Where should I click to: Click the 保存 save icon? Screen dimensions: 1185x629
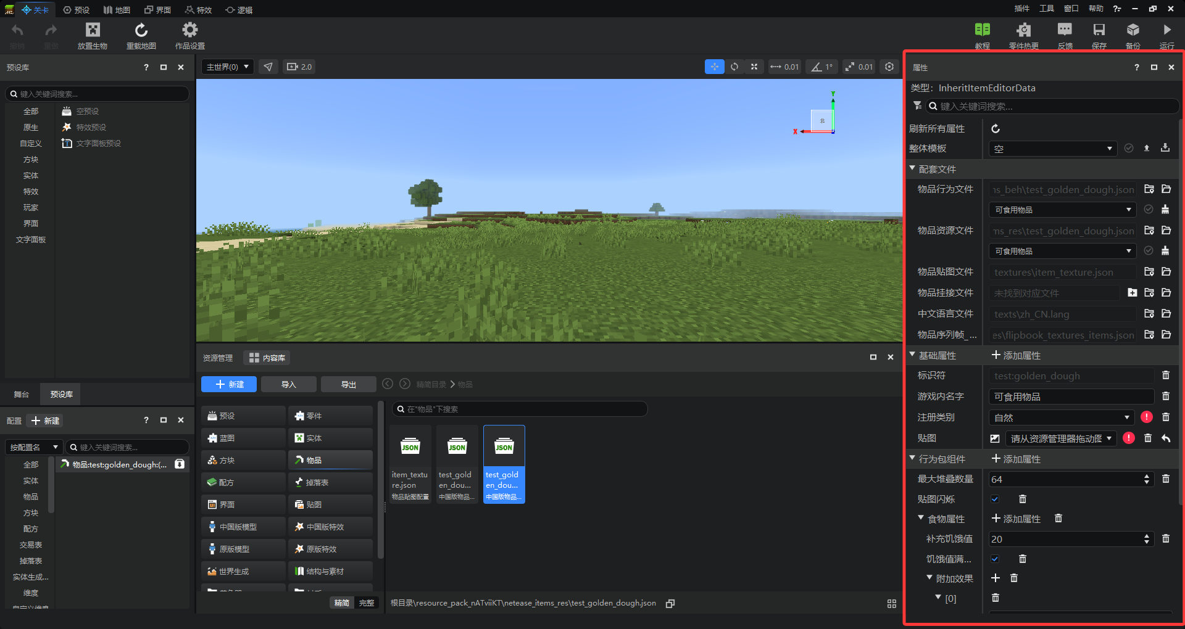click(x=1099, y=30)
